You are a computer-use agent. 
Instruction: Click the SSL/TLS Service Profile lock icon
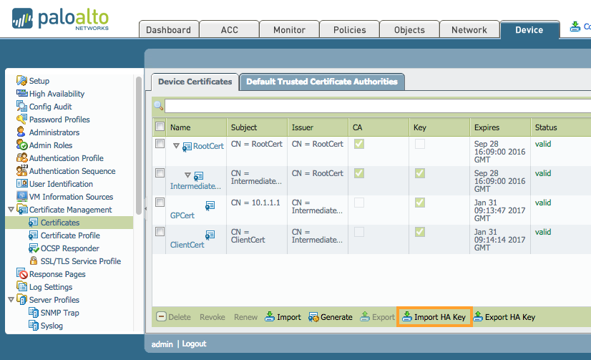click(34, 261)
